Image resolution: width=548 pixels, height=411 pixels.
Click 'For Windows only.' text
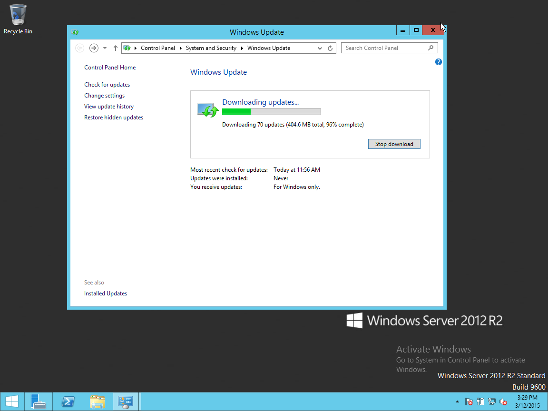pyautogui.click(x=297, y=187)
